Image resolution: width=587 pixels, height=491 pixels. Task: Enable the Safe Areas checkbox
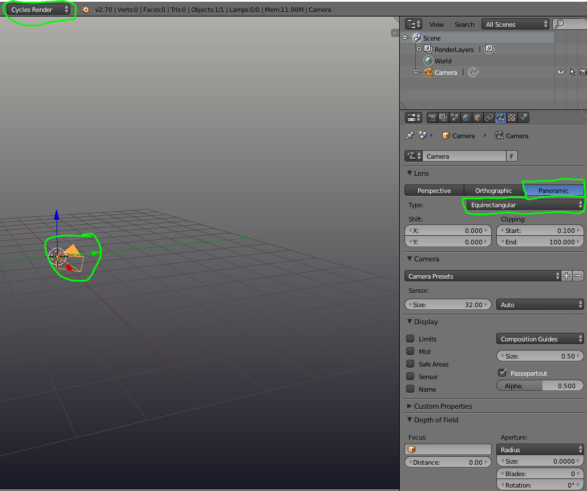[x=410, y=364]
